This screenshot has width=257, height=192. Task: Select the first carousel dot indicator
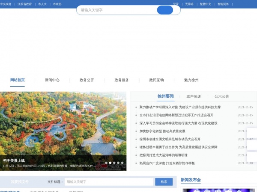pos(106,163)
